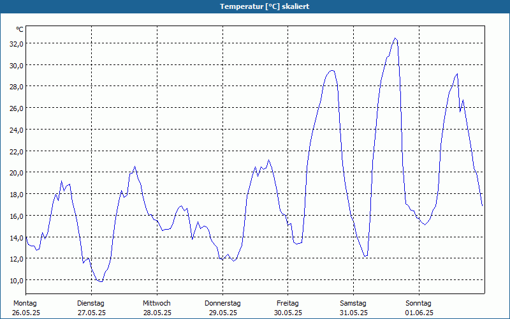This screenshot has width=510, height=319.
Task: Select the Samstag 31.05.25 axis label
Action: tap(354, 308)
